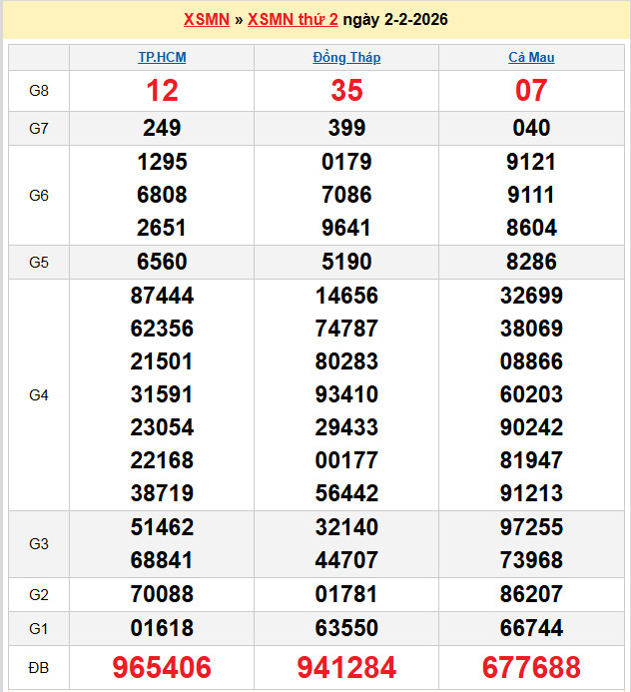Select the G8 row label
Image resolution: width=631 pixels, height=692 pixels.
click(x=39, y=91)
